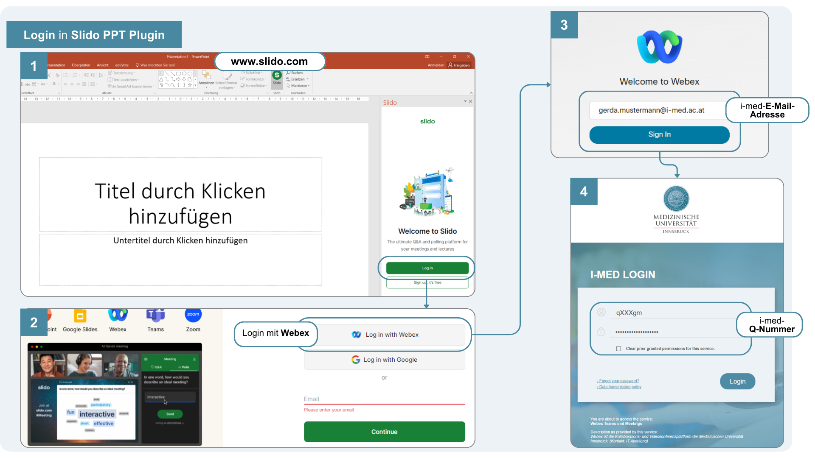
Task: Open the Zeichnung group dialog launcher
Action: pyautogui.click(x=267, y=93)
